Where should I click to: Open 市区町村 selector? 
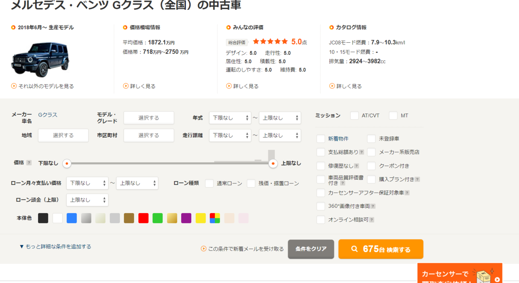149,135
